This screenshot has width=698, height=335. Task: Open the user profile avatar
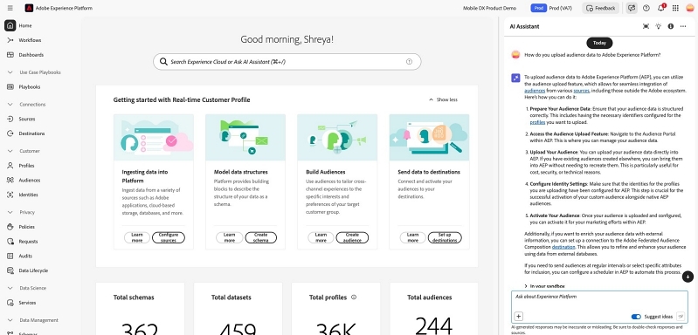(689, 8)
